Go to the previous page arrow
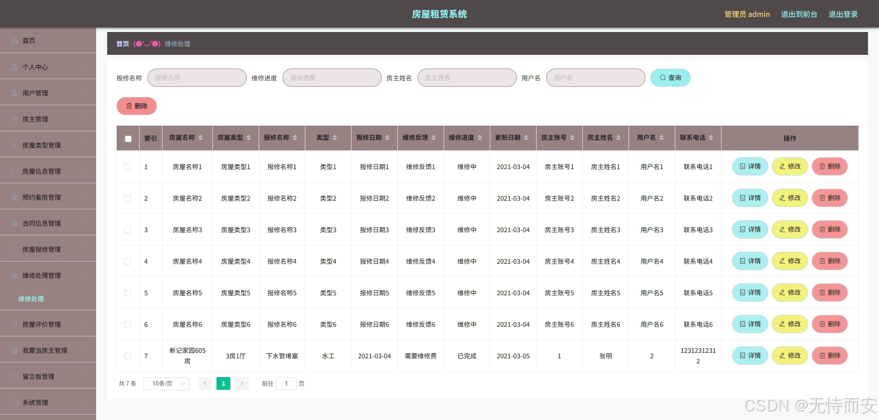 (205, 383)
